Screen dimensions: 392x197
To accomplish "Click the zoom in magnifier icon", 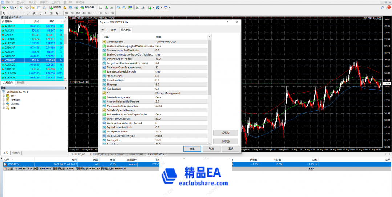I will [x=118, y=8].
